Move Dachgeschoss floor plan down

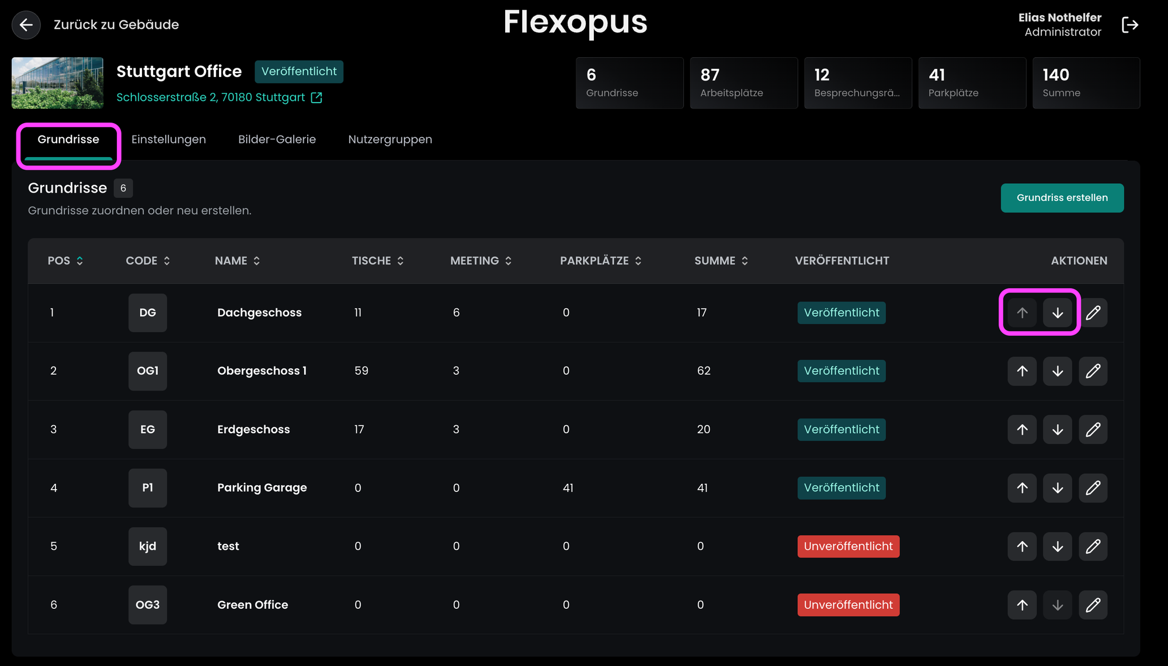click(1057, 313)
